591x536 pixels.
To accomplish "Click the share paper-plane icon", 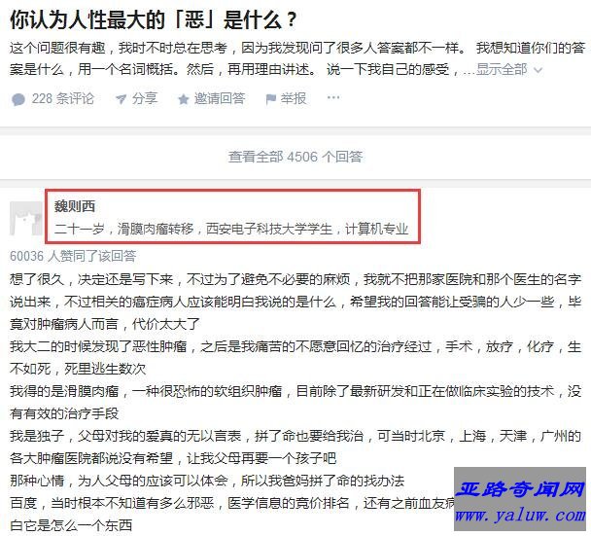I will point(121,99).
